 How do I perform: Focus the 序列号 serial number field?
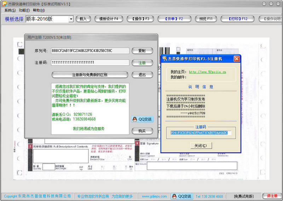tap(90, 51)
